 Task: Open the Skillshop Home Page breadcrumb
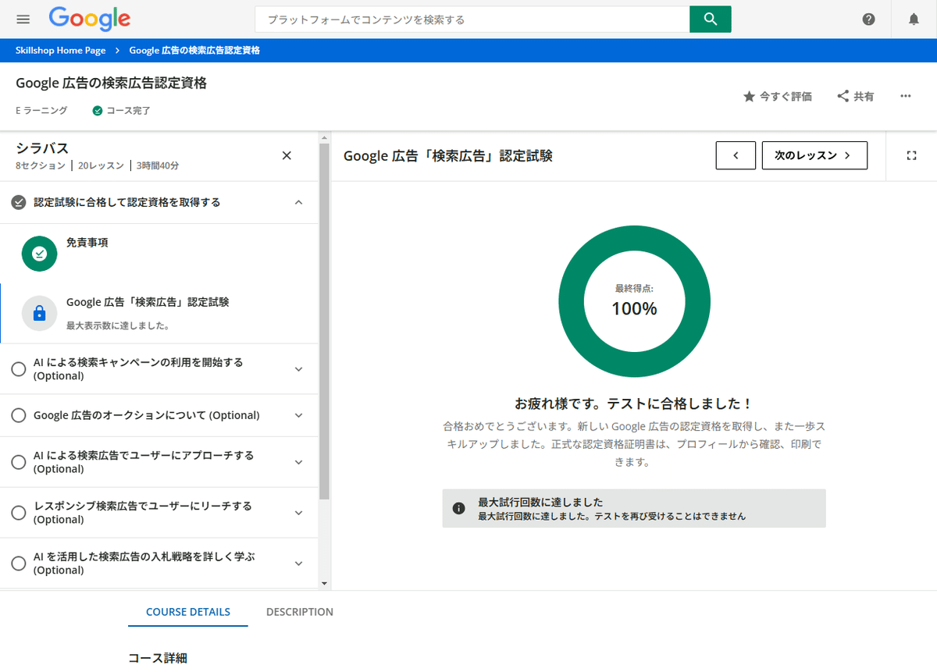(60, 50)
